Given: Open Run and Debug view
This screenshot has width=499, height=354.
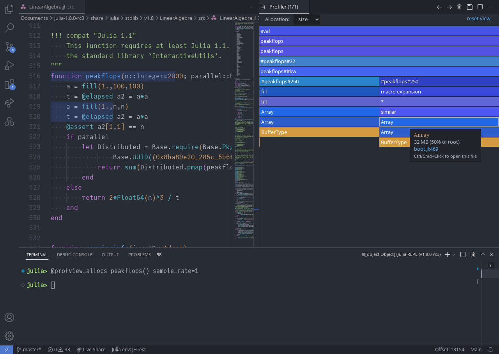Looking at the screenshot, I should (x=9, y=65).
